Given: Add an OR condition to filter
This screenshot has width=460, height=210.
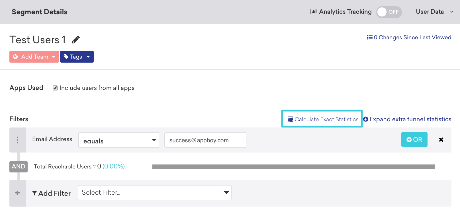Looking at the screenshot, I should click(414, 139).
